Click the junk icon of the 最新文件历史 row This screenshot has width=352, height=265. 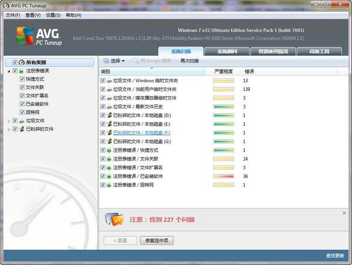click(x=109, y=107)
